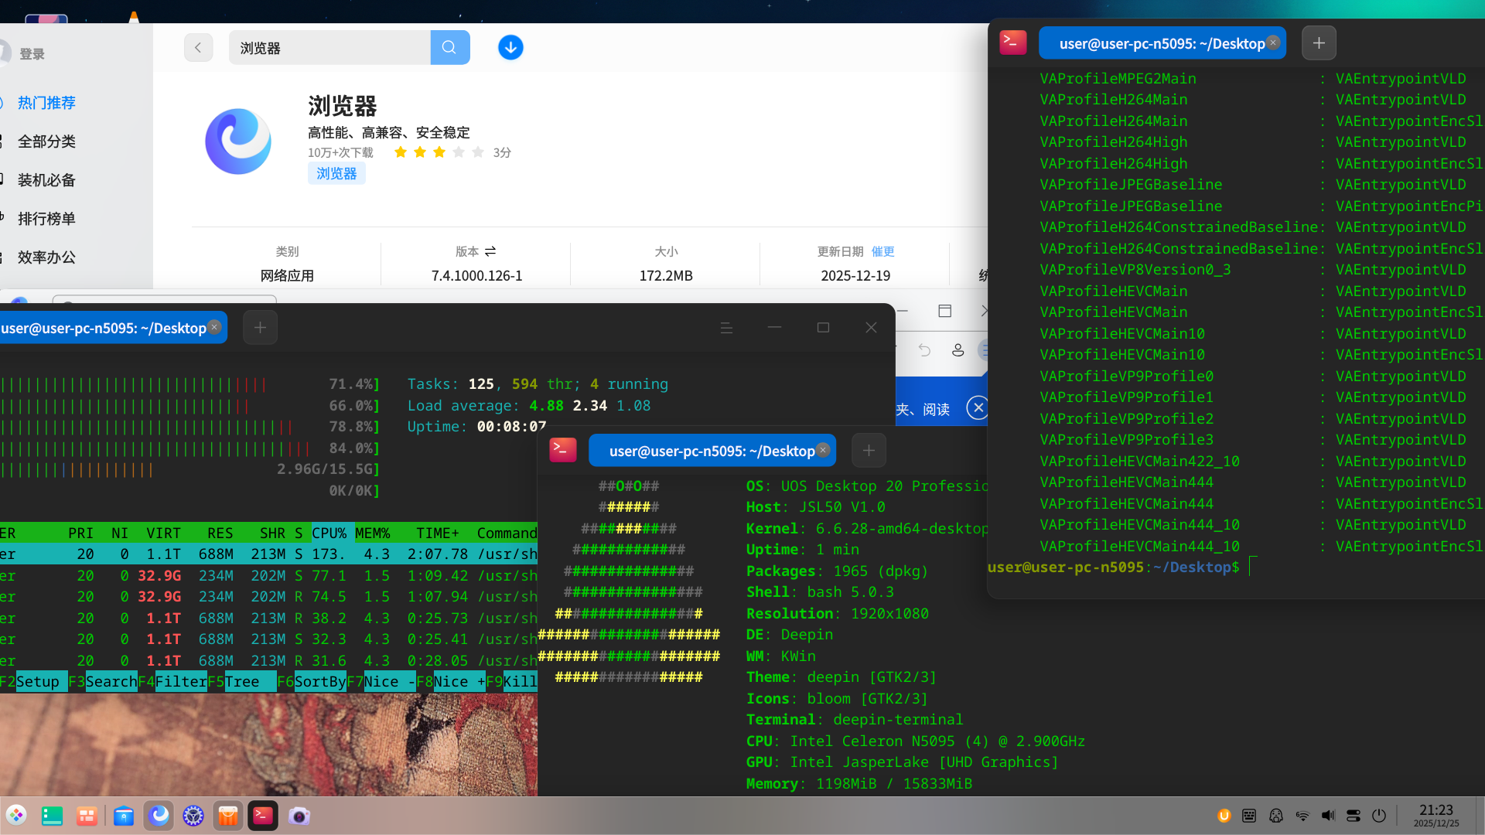Open Control Center via the gear icon
This screenshot has height=835, width=1485.
coord(193,815)
